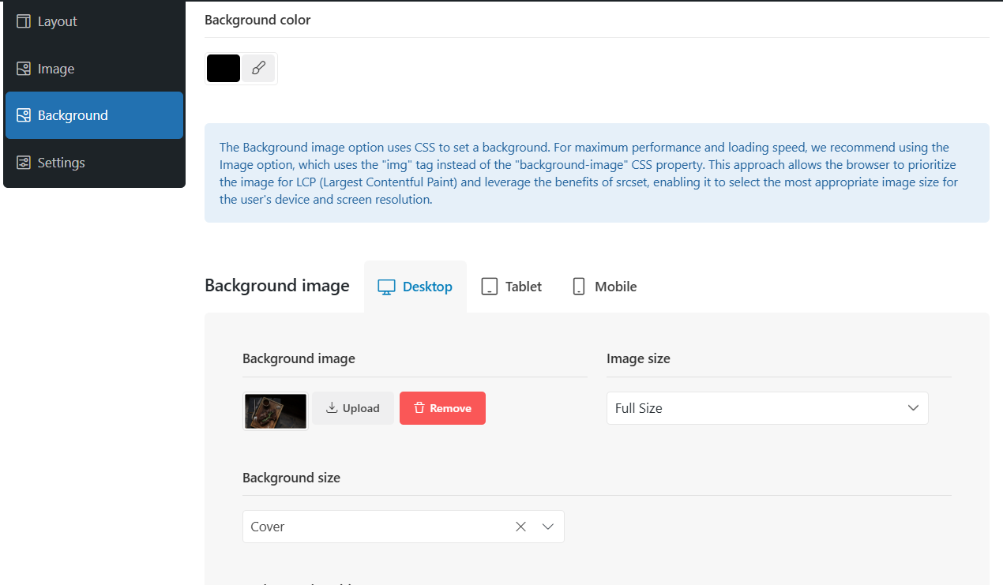Select the Background sidebar item
The image size is (1003, 585).
(x=94, y=115)
